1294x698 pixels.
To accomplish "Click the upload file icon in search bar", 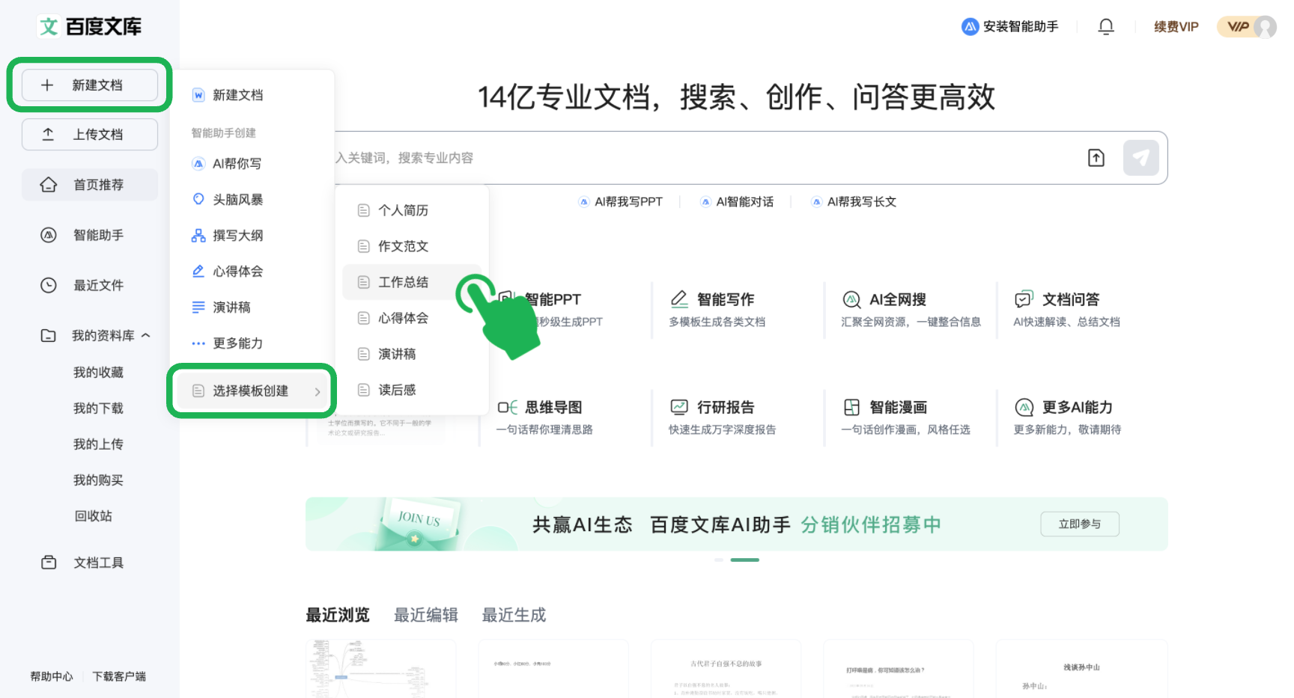I will pos(1096,158).
